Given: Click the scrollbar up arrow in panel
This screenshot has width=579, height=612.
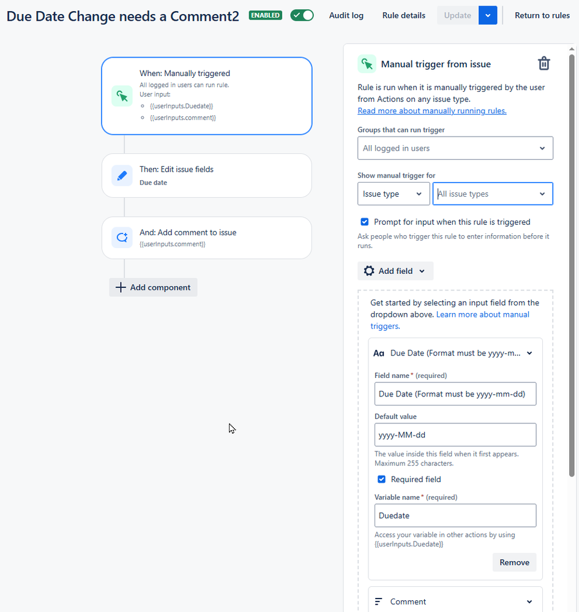Looking at the screenshot, I should tap(572, 49).
